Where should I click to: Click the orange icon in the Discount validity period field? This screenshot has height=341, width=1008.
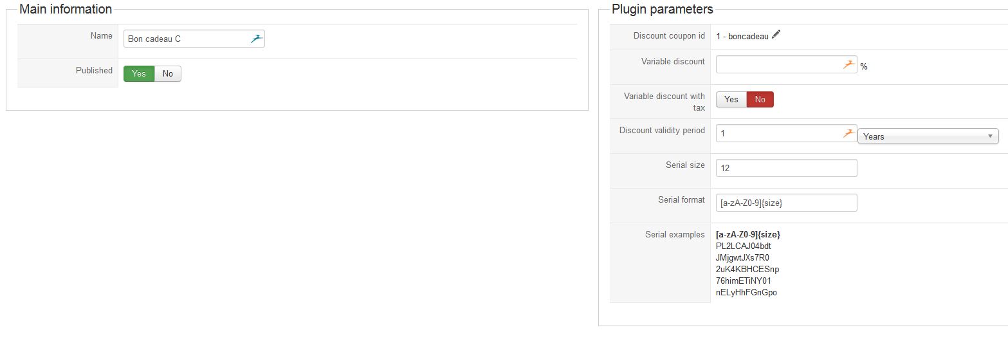pos(849,133)
